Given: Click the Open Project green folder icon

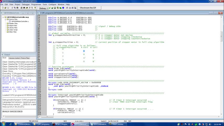Looking at the screenshot, I should [52, 8].
